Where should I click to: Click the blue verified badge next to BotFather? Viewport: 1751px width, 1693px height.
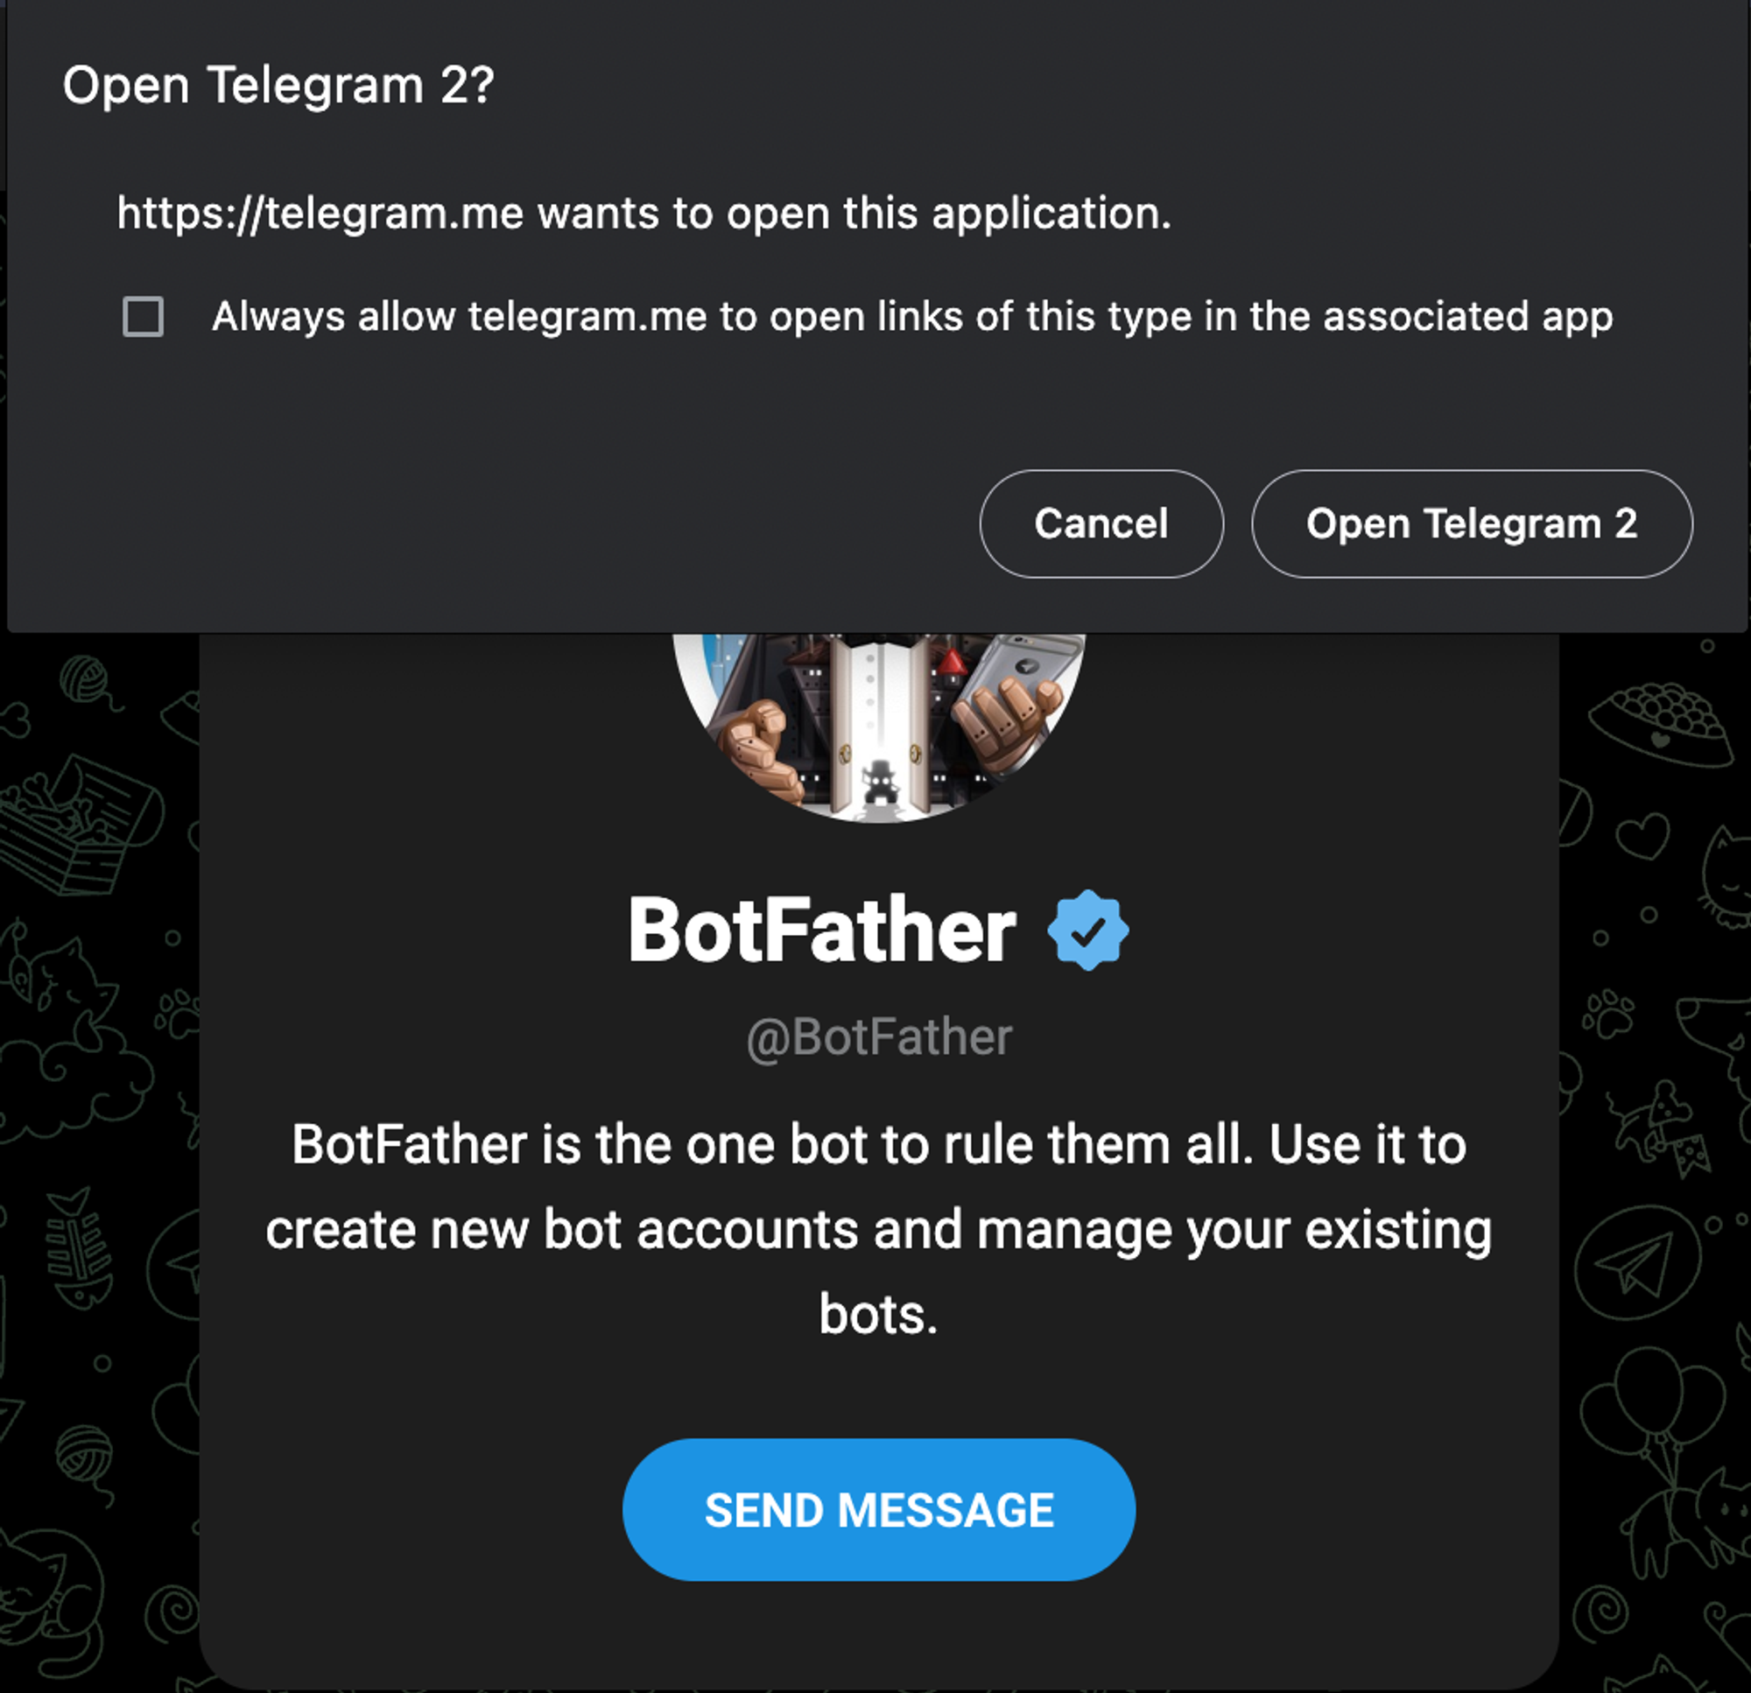[1087, 931]
